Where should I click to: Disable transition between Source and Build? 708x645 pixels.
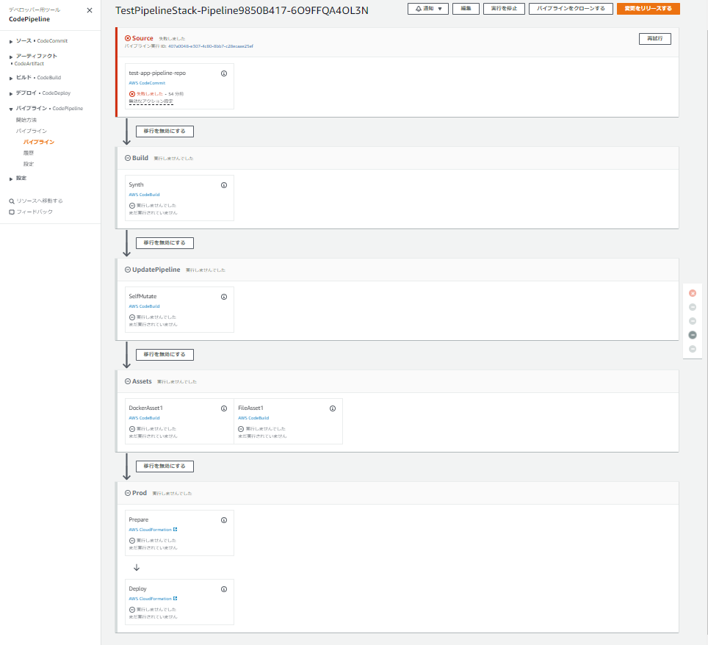[165, 131]
